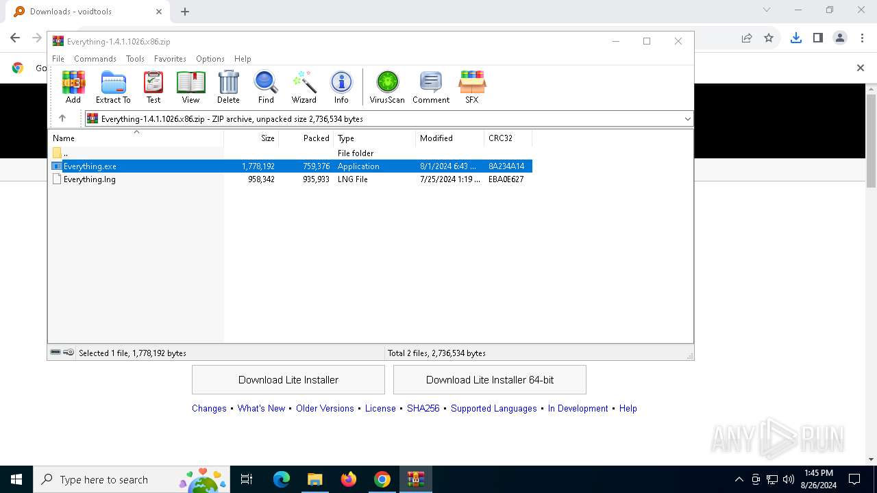Open the In Development link
877x493 pixels.
tap(578, 408)
